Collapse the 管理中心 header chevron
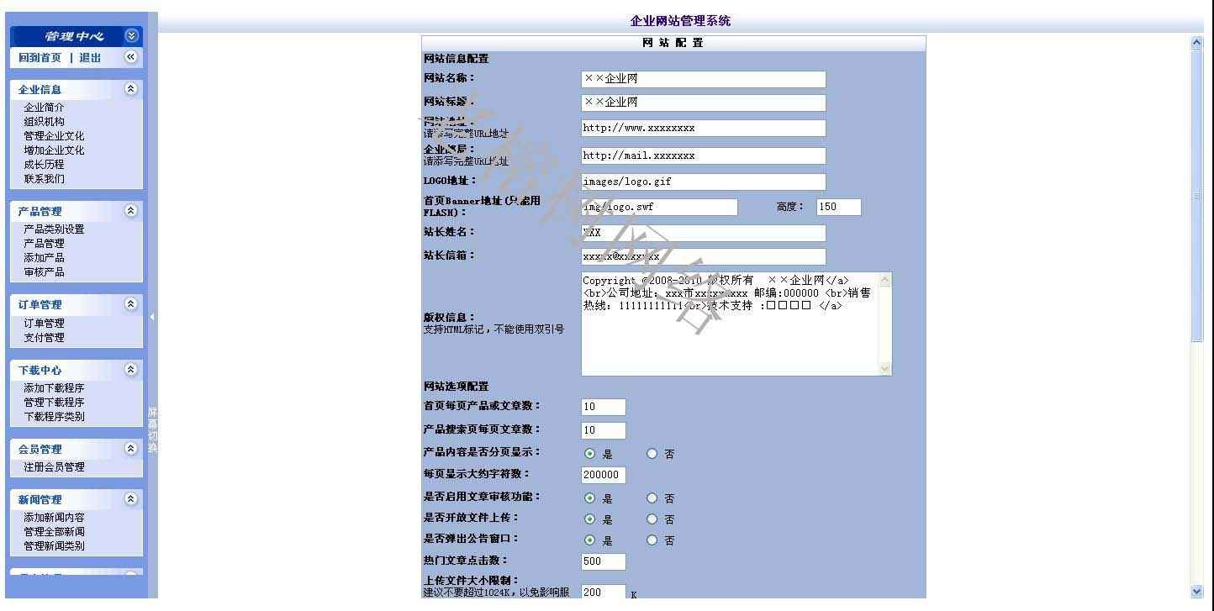The image size is (1214, 611). (x=131, y=35)
